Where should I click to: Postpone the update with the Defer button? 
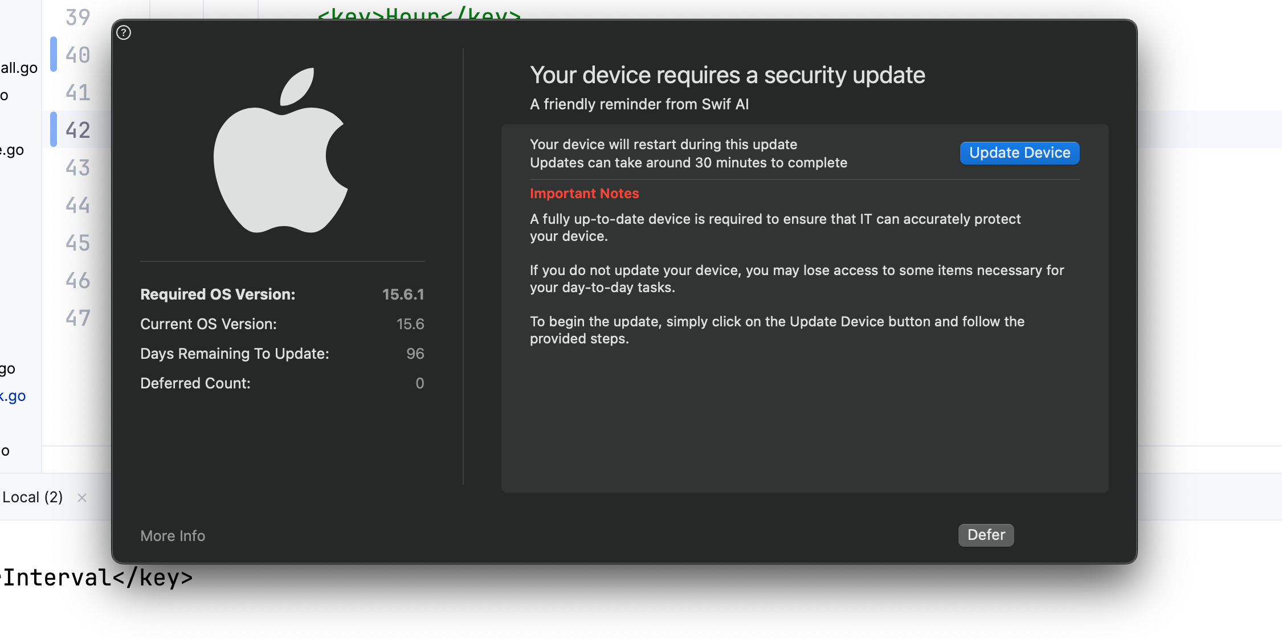tap(986, 535)
